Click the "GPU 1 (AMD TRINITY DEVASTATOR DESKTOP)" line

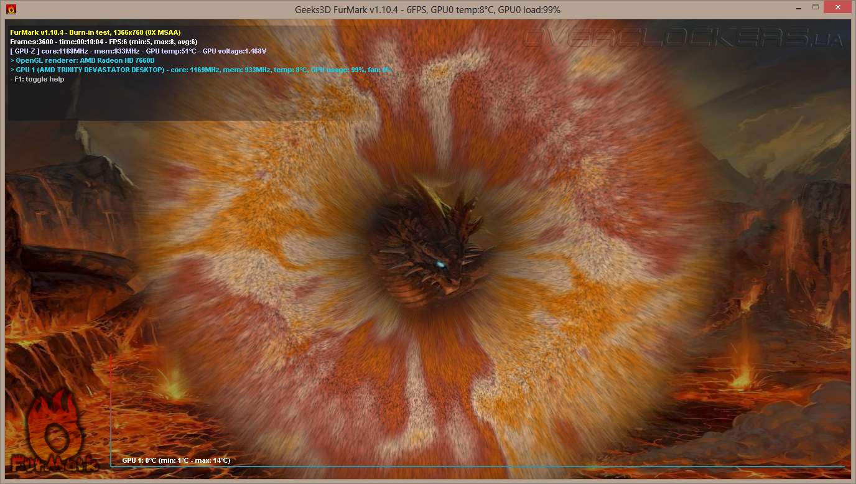click(201, 70)
